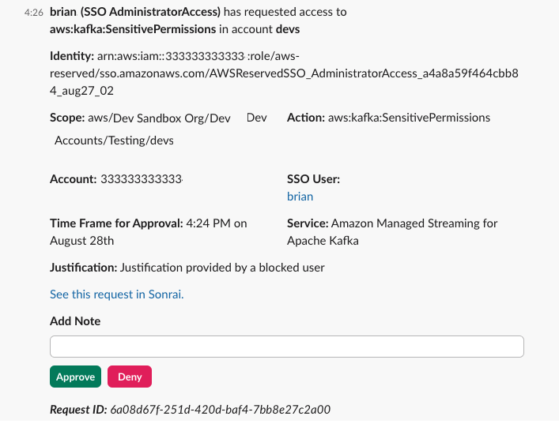
Task: Click the Scope path 'Accounts/Testing/devs'
Action: pyautogui.click(x=114, y=141)
